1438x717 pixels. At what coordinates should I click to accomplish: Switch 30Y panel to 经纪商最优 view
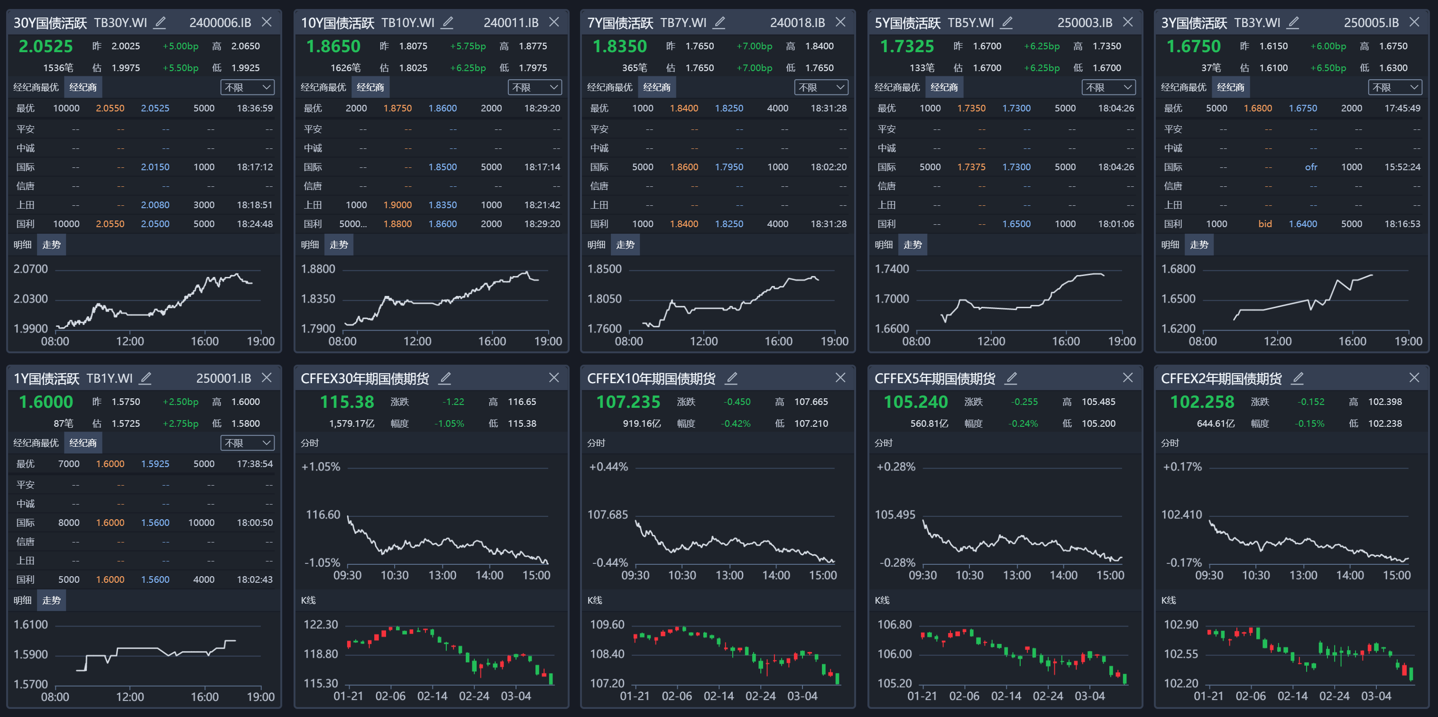click(x=36, y=88)
